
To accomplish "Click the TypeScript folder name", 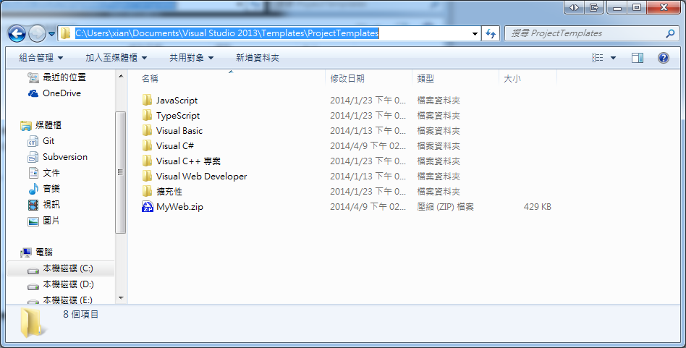I will 178,116.
